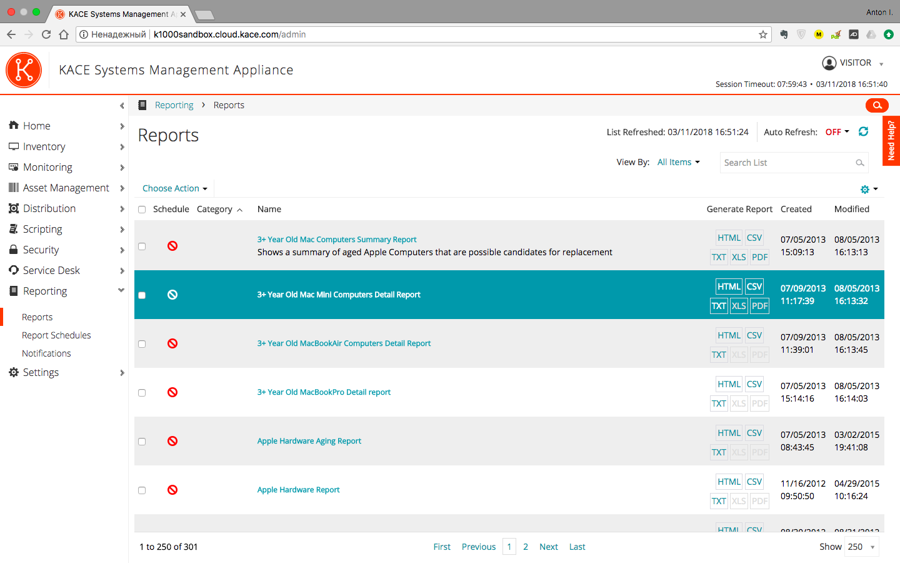Click the Asset Management barcode icon

point(14,188)
